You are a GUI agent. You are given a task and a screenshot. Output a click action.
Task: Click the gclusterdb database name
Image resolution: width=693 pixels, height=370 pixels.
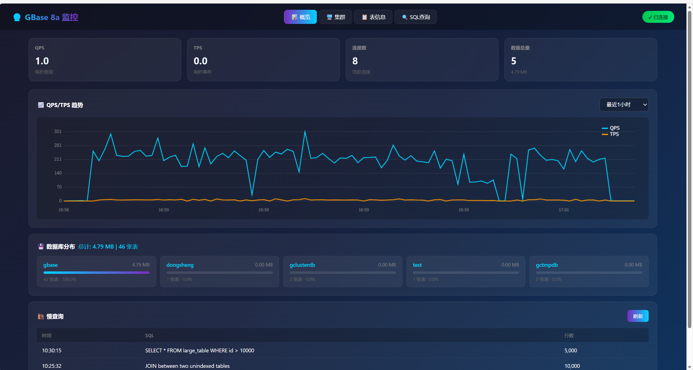302,265
